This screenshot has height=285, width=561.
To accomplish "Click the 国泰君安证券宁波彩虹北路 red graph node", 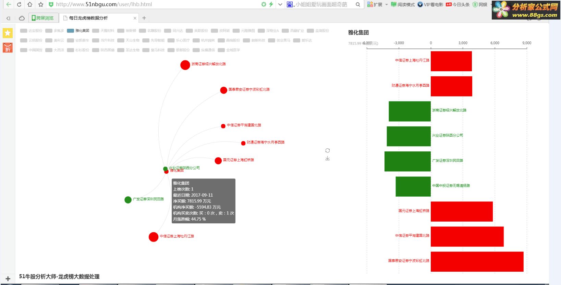I will (x=223, y=90).
